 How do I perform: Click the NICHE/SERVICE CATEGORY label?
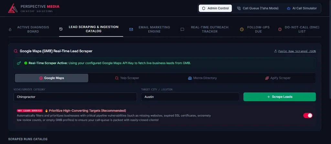coord(29,90)
